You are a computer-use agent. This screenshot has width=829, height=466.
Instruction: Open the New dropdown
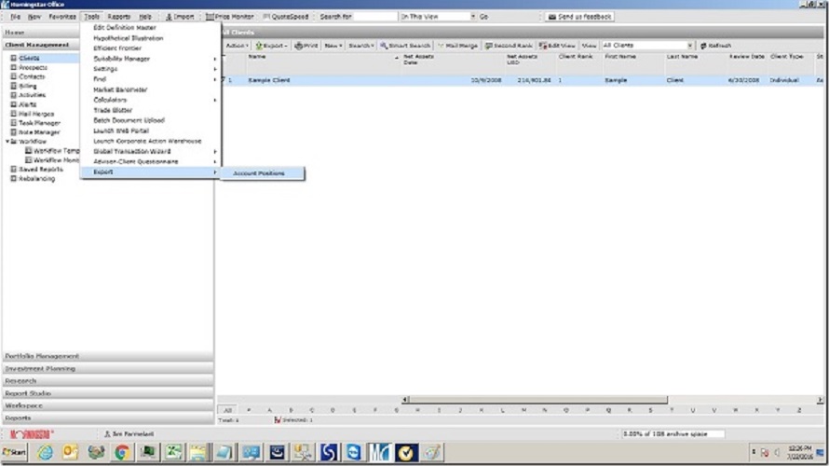(x=333, y=46)
